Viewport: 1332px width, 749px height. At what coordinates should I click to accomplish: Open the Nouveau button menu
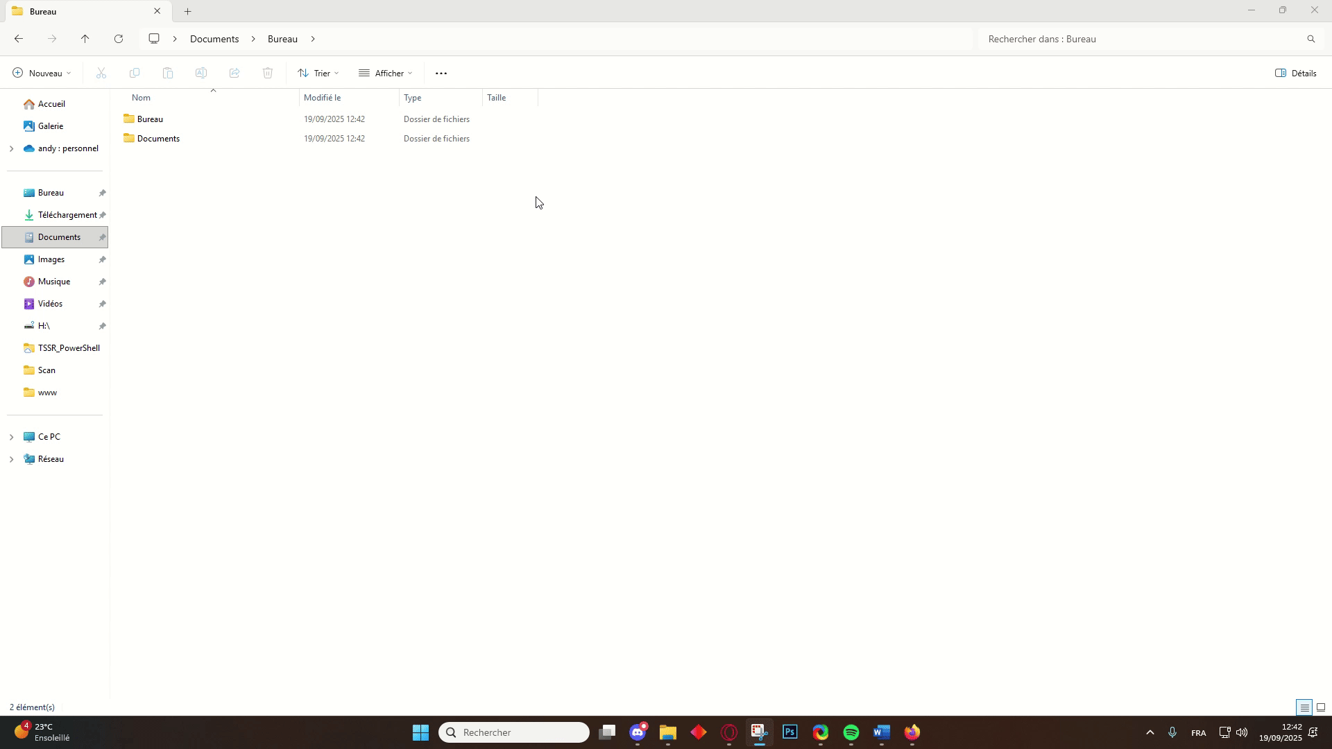click(42, 74)
